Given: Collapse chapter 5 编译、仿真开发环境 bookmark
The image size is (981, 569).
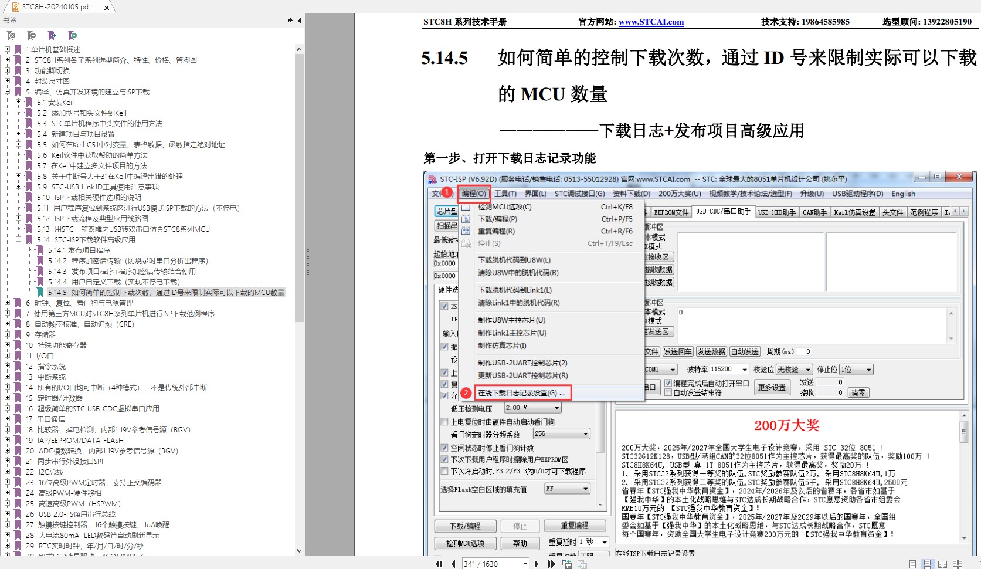Looking at the screenshot, I should pyautogui.click(x=8, y=92).
